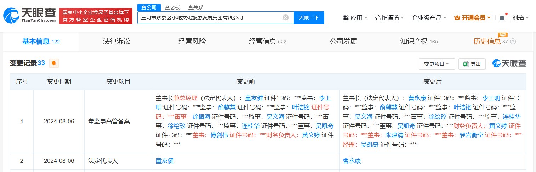Switch to the 法律诉讼 tab
Viewport: 536px width, 172px height.
pyautogui.click(x=116, y=42)
